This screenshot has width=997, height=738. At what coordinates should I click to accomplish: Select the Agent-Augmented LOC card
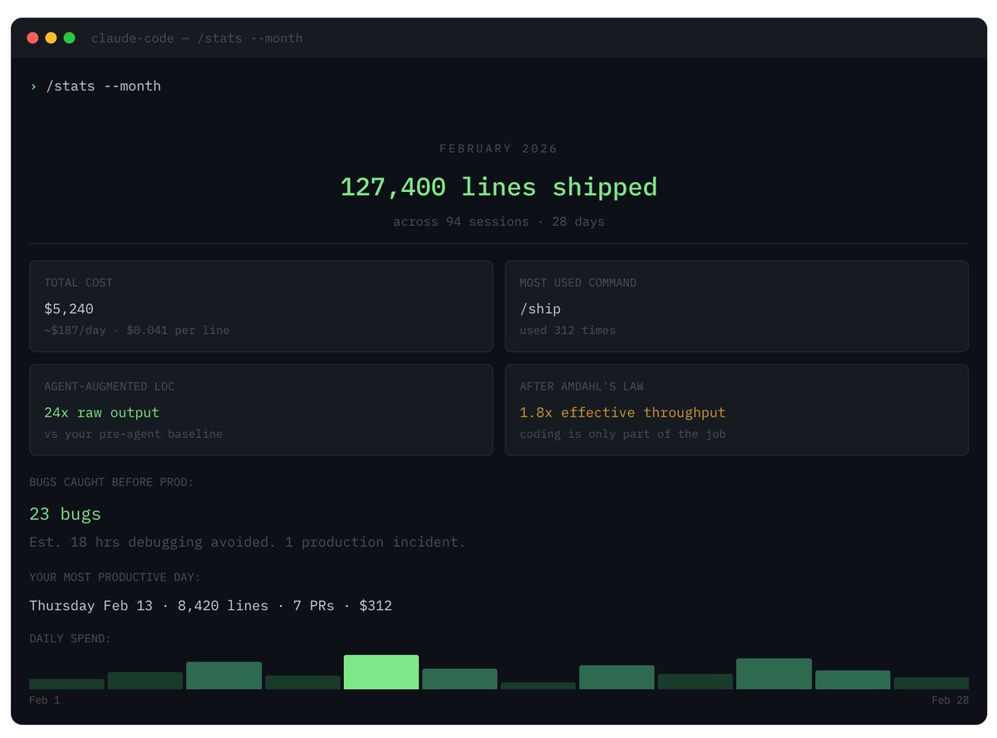coord(261,410)
